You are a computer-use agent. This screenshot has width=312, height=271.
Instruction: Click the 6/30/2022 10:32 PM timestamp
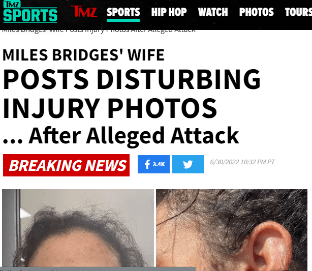pos(242,162)
